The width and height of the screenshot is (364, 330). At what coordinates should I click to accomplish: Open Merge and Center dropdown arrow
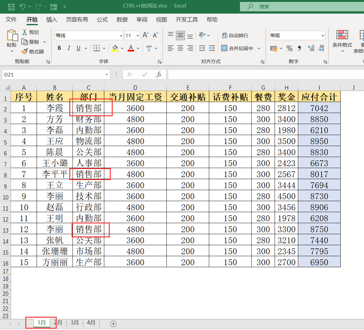tap(259, 48)
